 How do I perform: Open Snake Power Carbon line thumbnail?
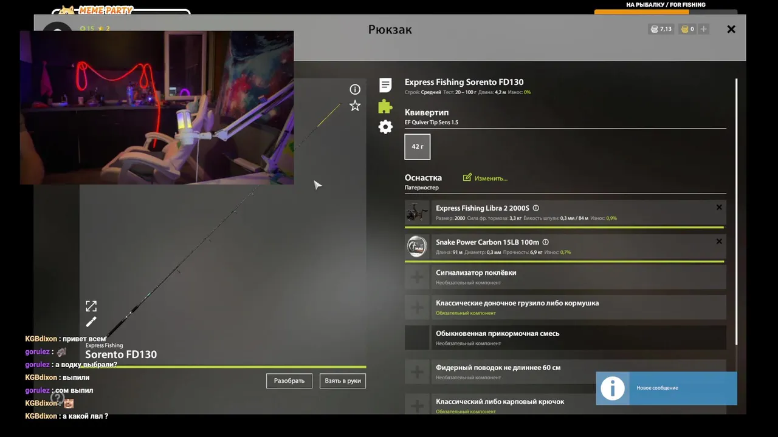[x=417, y=247]
